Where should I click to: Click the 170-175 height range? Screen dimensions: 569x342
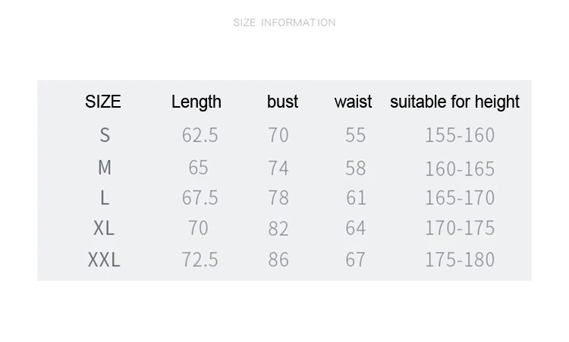(x=460, y=228)
